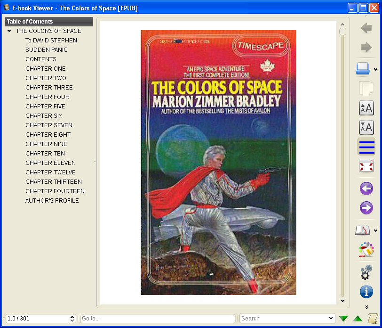Open To DAVID STEPHEN entry
Screen dimensions: 382x328
click(51, 40)
